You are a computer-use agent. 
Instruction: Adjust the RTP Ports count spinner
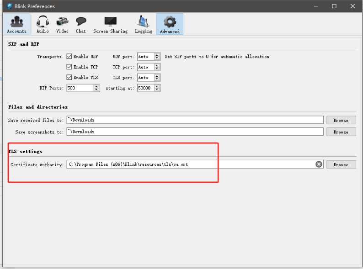(96, 88)
